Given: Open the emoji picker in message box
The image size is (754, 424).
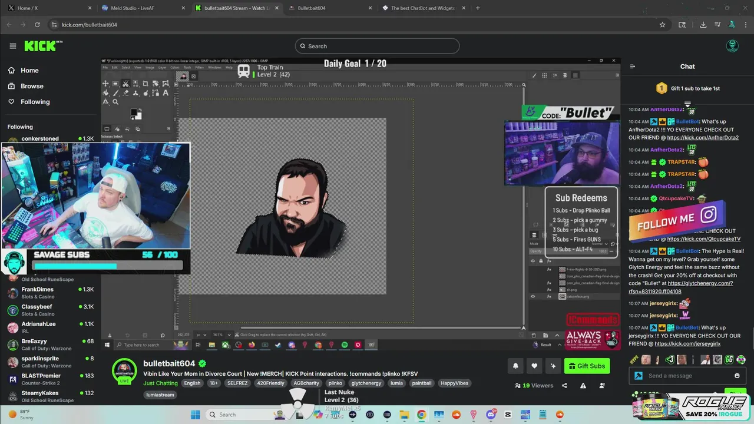Looking at the screenshot, I should click(x=737, y=376).
